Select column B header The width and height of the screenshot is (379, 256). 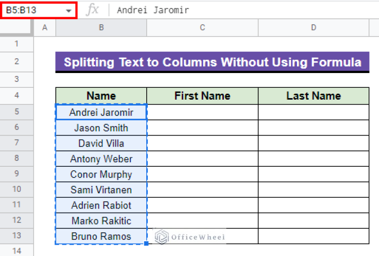coord(101,28)
